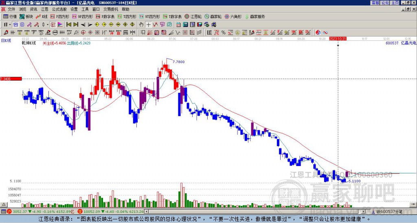The height and width of the screenshot is (223, 417).
Task: Toggle the red 权 adjustment icon
Action: tap(53, 25)
